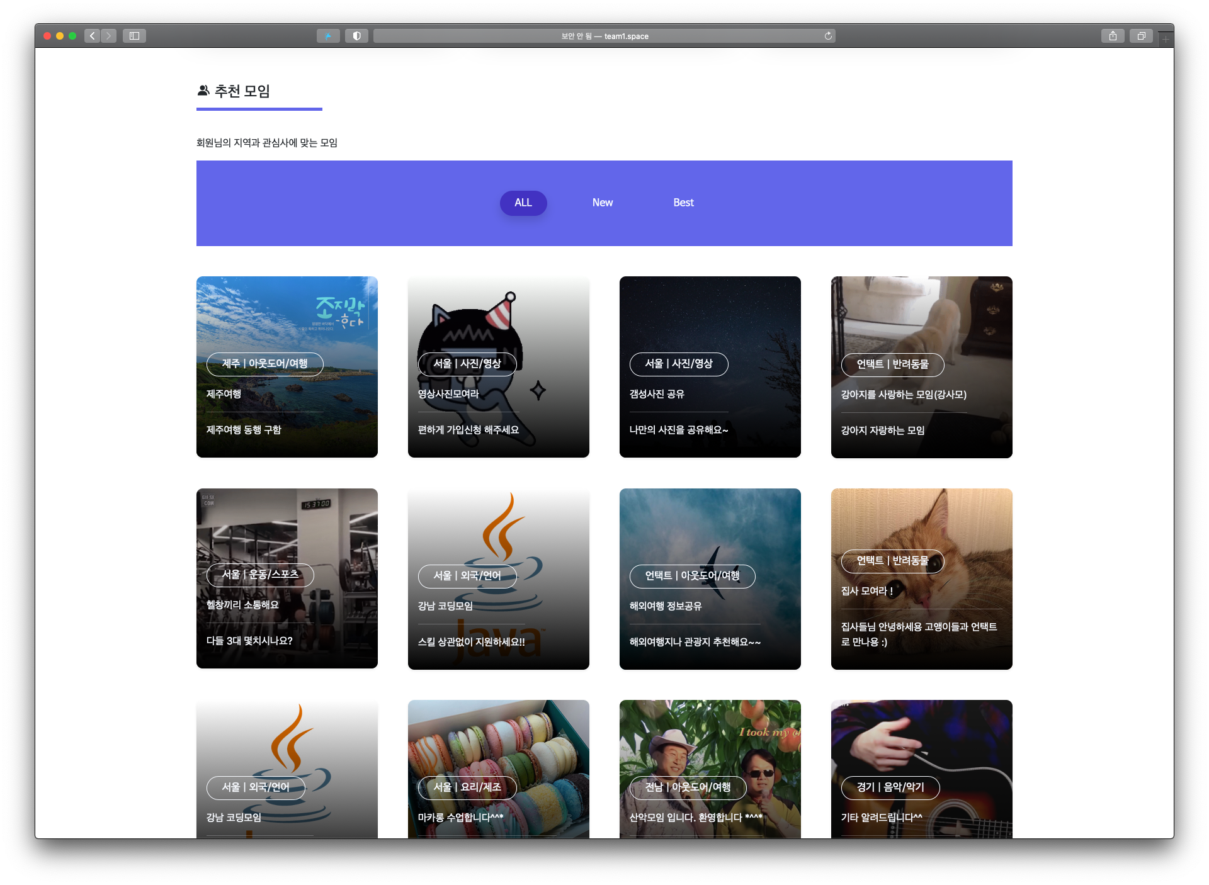Open the 갬성사진 공유 group card

click(710, 367)
